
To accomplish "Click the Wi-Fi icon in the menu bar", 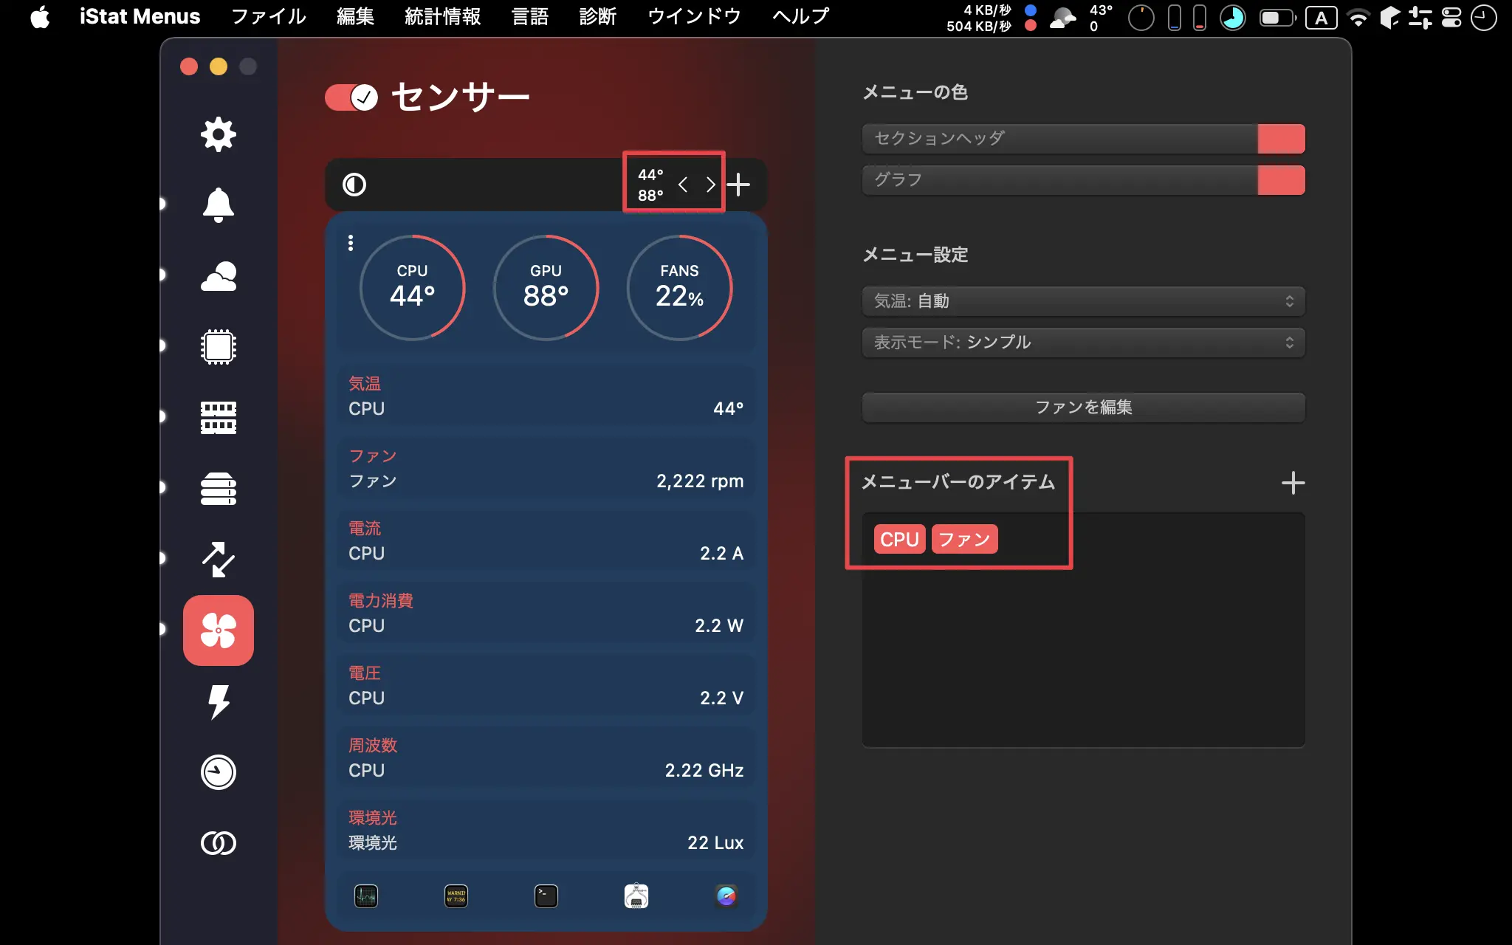I will pyautogui.click(x=1358, y=17).
